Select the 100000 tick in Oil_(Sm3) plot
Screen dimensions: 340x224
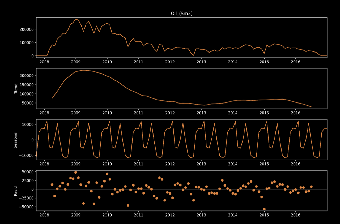click(x=27, y=42)
